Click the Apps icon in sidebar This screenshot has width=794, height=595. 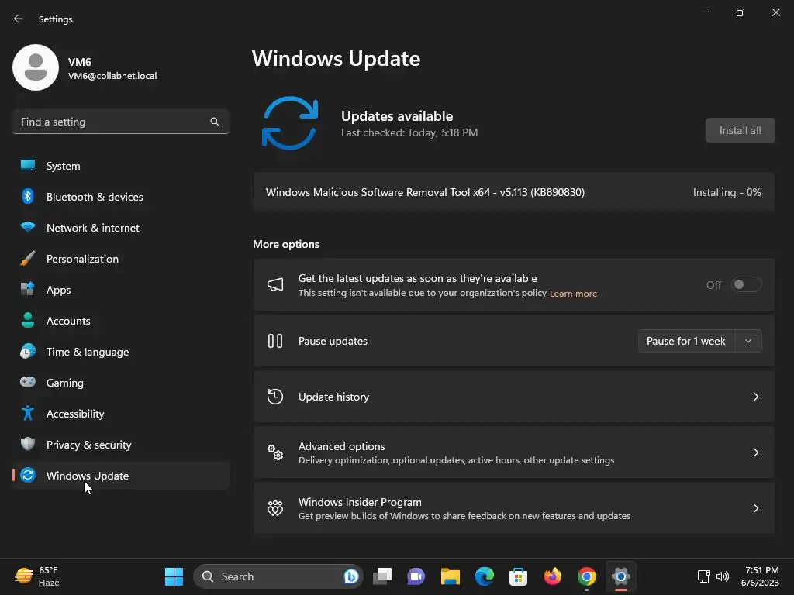tap(28, 289)
